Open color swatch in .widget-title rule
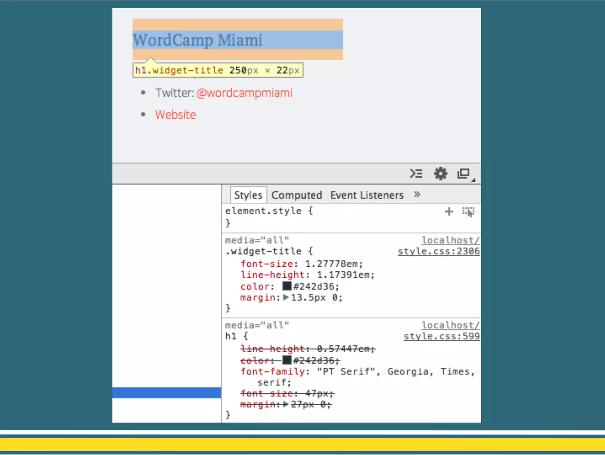This screenshot has height=455, width=605. pyautogui.click(x=287, y=286)
